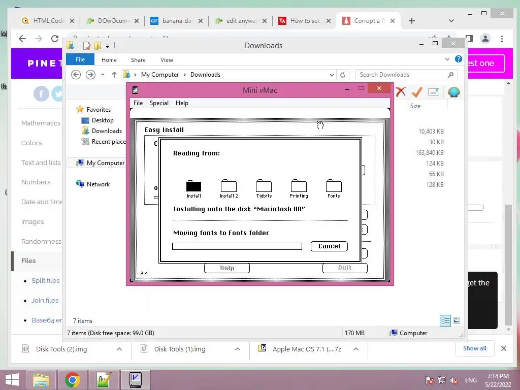520x390 pixels.
Task: Click new folder icon in explorer title bar
Action: click(97, 46)
